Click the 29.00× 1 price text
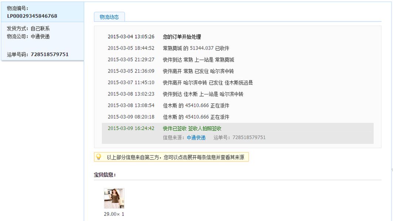Viewport: 393px width, 221px height. [x=114, y=214]
